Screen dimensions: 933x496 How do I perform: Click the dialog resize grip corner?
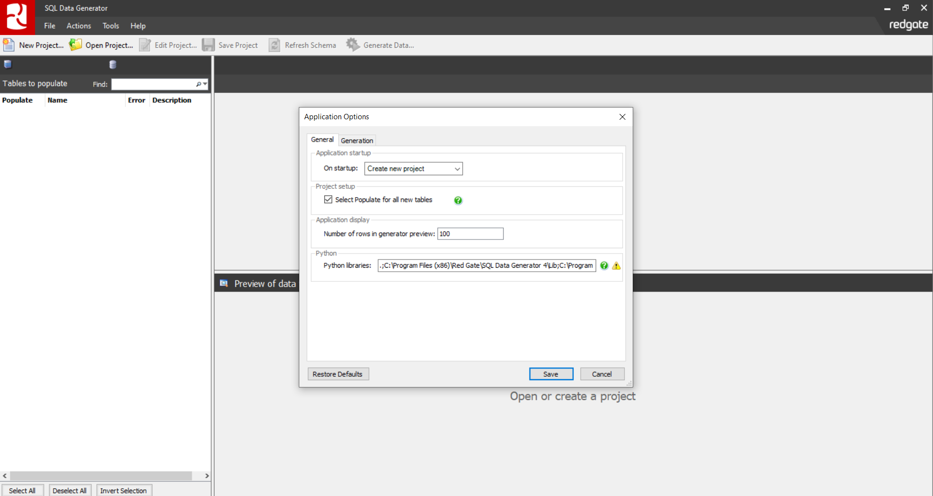pyautogui.click(x=629, y=384)
